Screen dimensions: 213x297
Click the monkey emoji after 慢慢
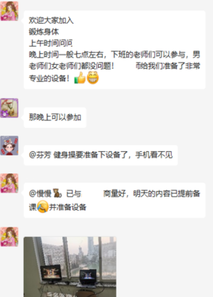(x=57, y=193)
